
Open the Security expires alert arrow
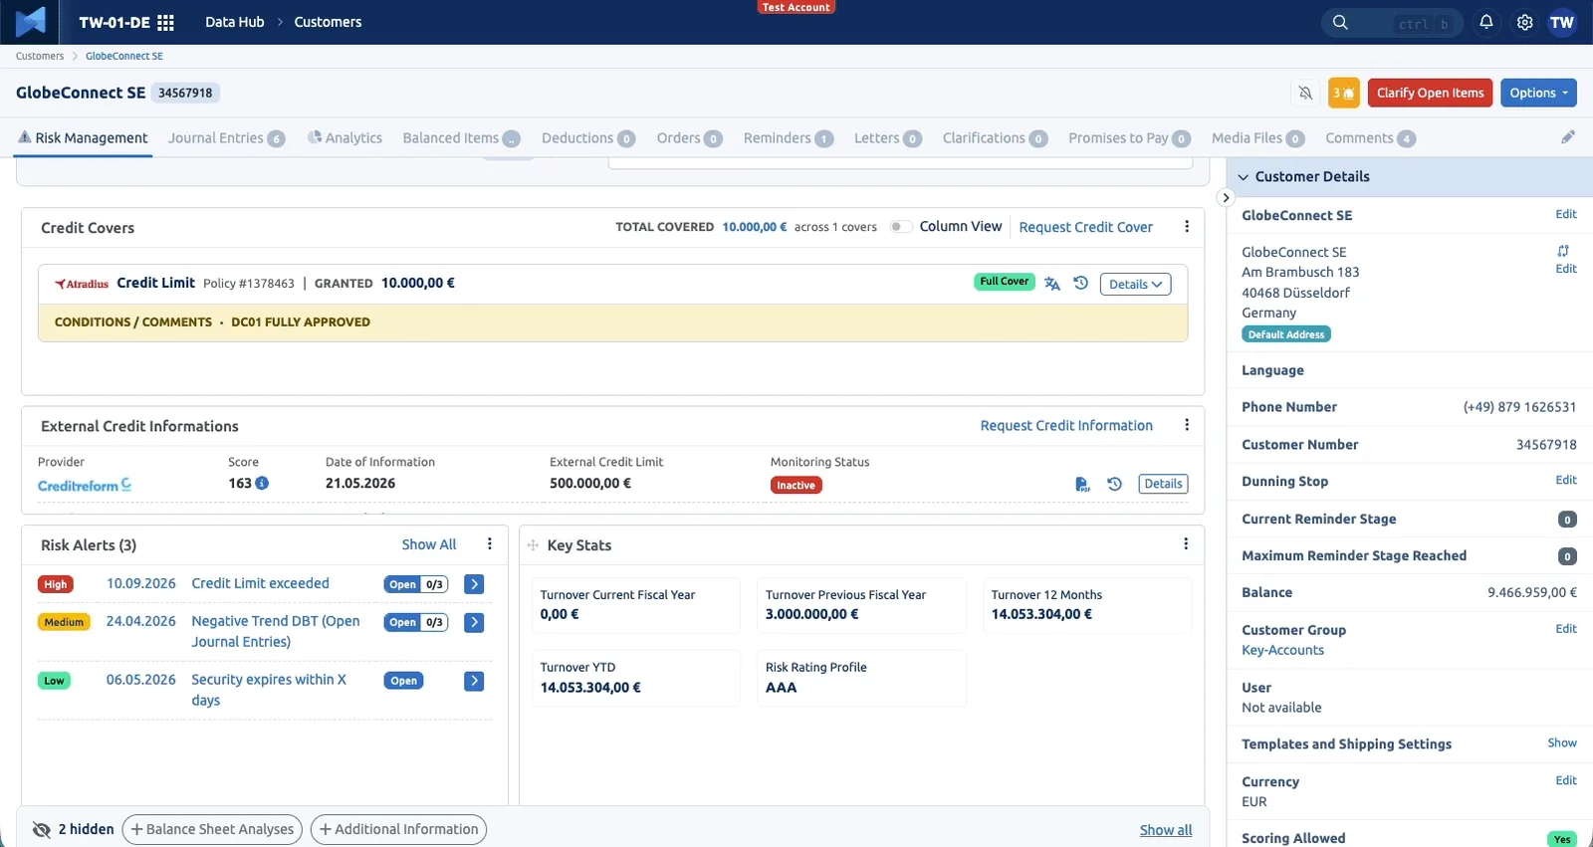pos(474,681)
